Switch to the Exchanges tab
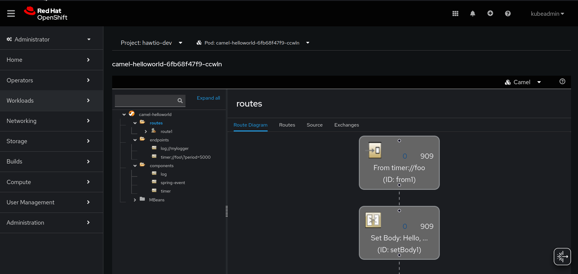Screen dimensions: 578x274 pos(346,125)
